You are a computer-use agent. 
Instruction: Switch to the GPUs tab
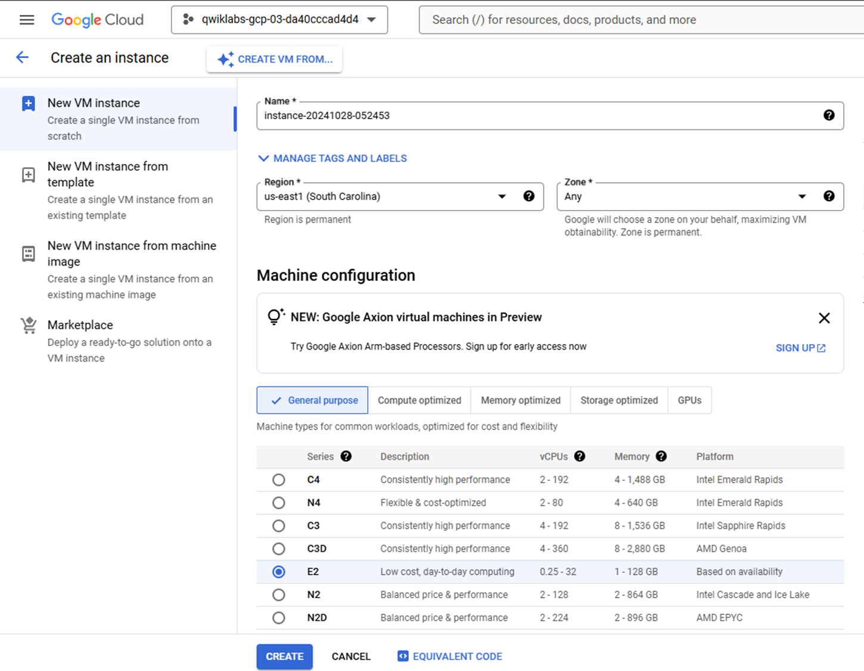689,400
